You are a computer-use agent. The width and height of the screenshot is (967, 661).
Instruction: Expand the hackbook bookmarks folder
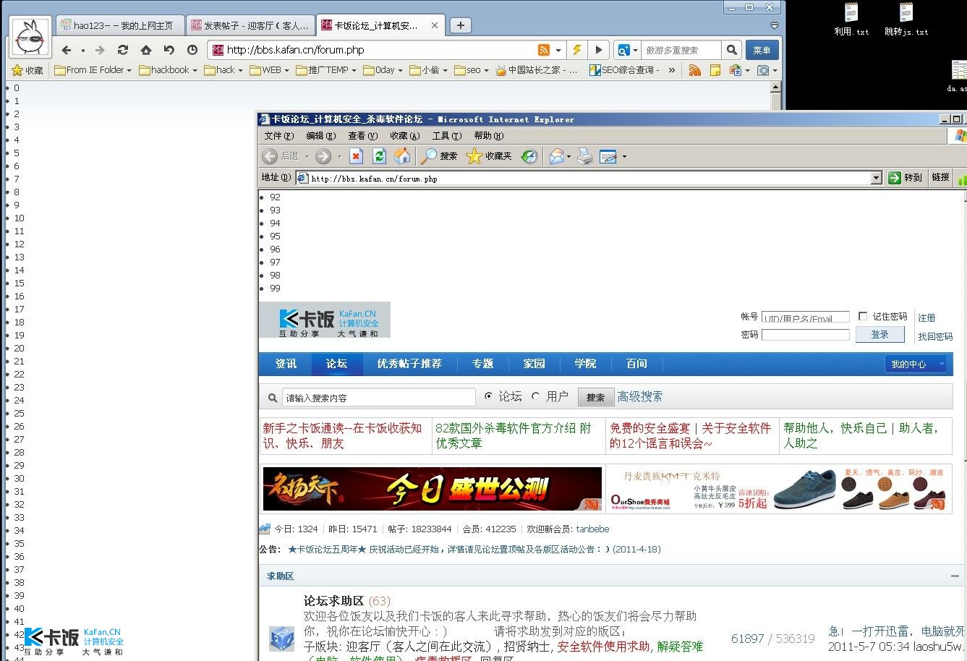point(169,70)
